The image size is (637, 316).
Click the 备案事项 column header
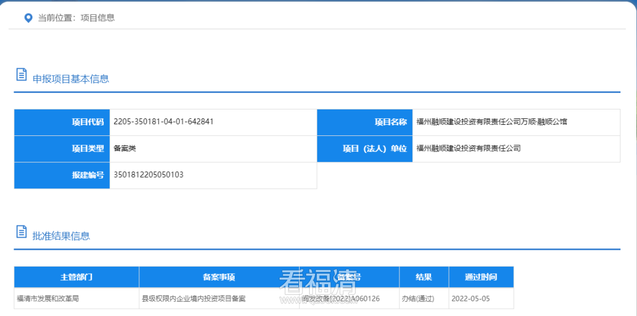219,277
